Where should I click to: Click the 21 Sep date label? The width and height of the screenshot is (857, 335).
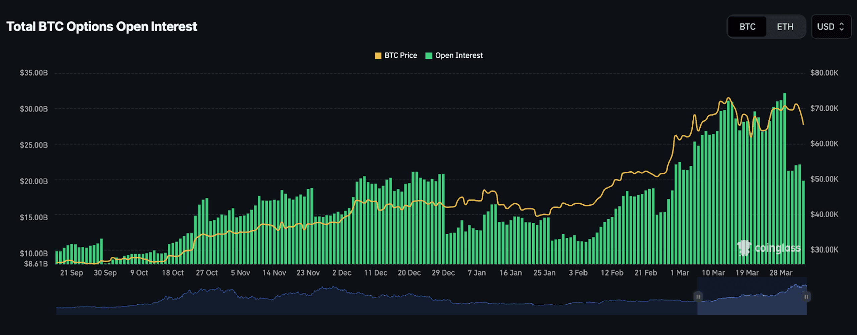point(71,273)
